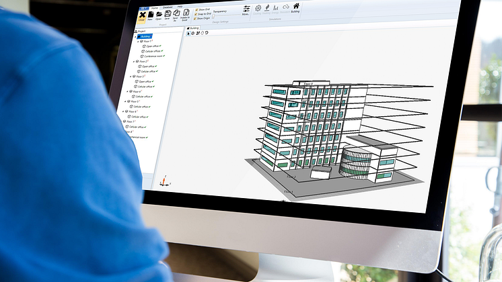Click the cloud-shaped simulation icon

[x=285, y=8]
